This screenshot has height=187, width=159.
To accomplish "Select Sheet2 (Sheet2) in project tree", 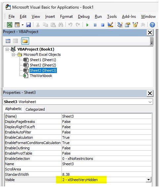I will (x=43, y=65).
